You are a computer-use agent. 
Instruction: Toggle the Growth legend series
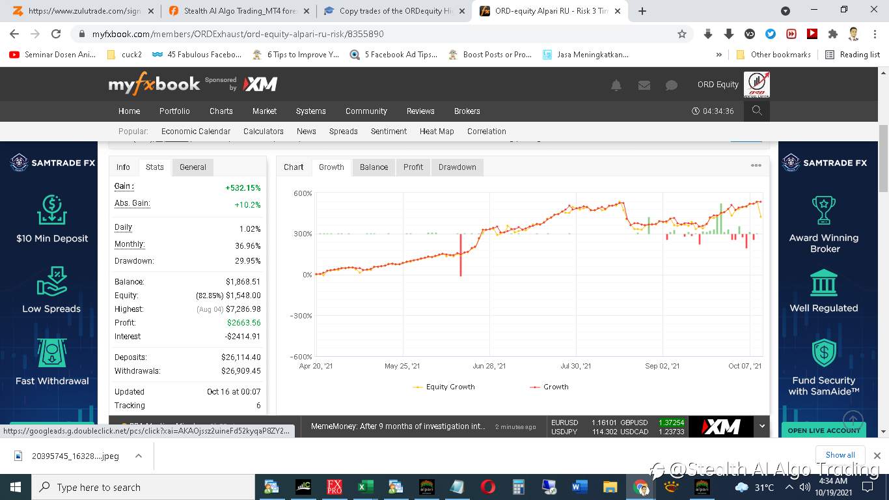pos(549,387)
